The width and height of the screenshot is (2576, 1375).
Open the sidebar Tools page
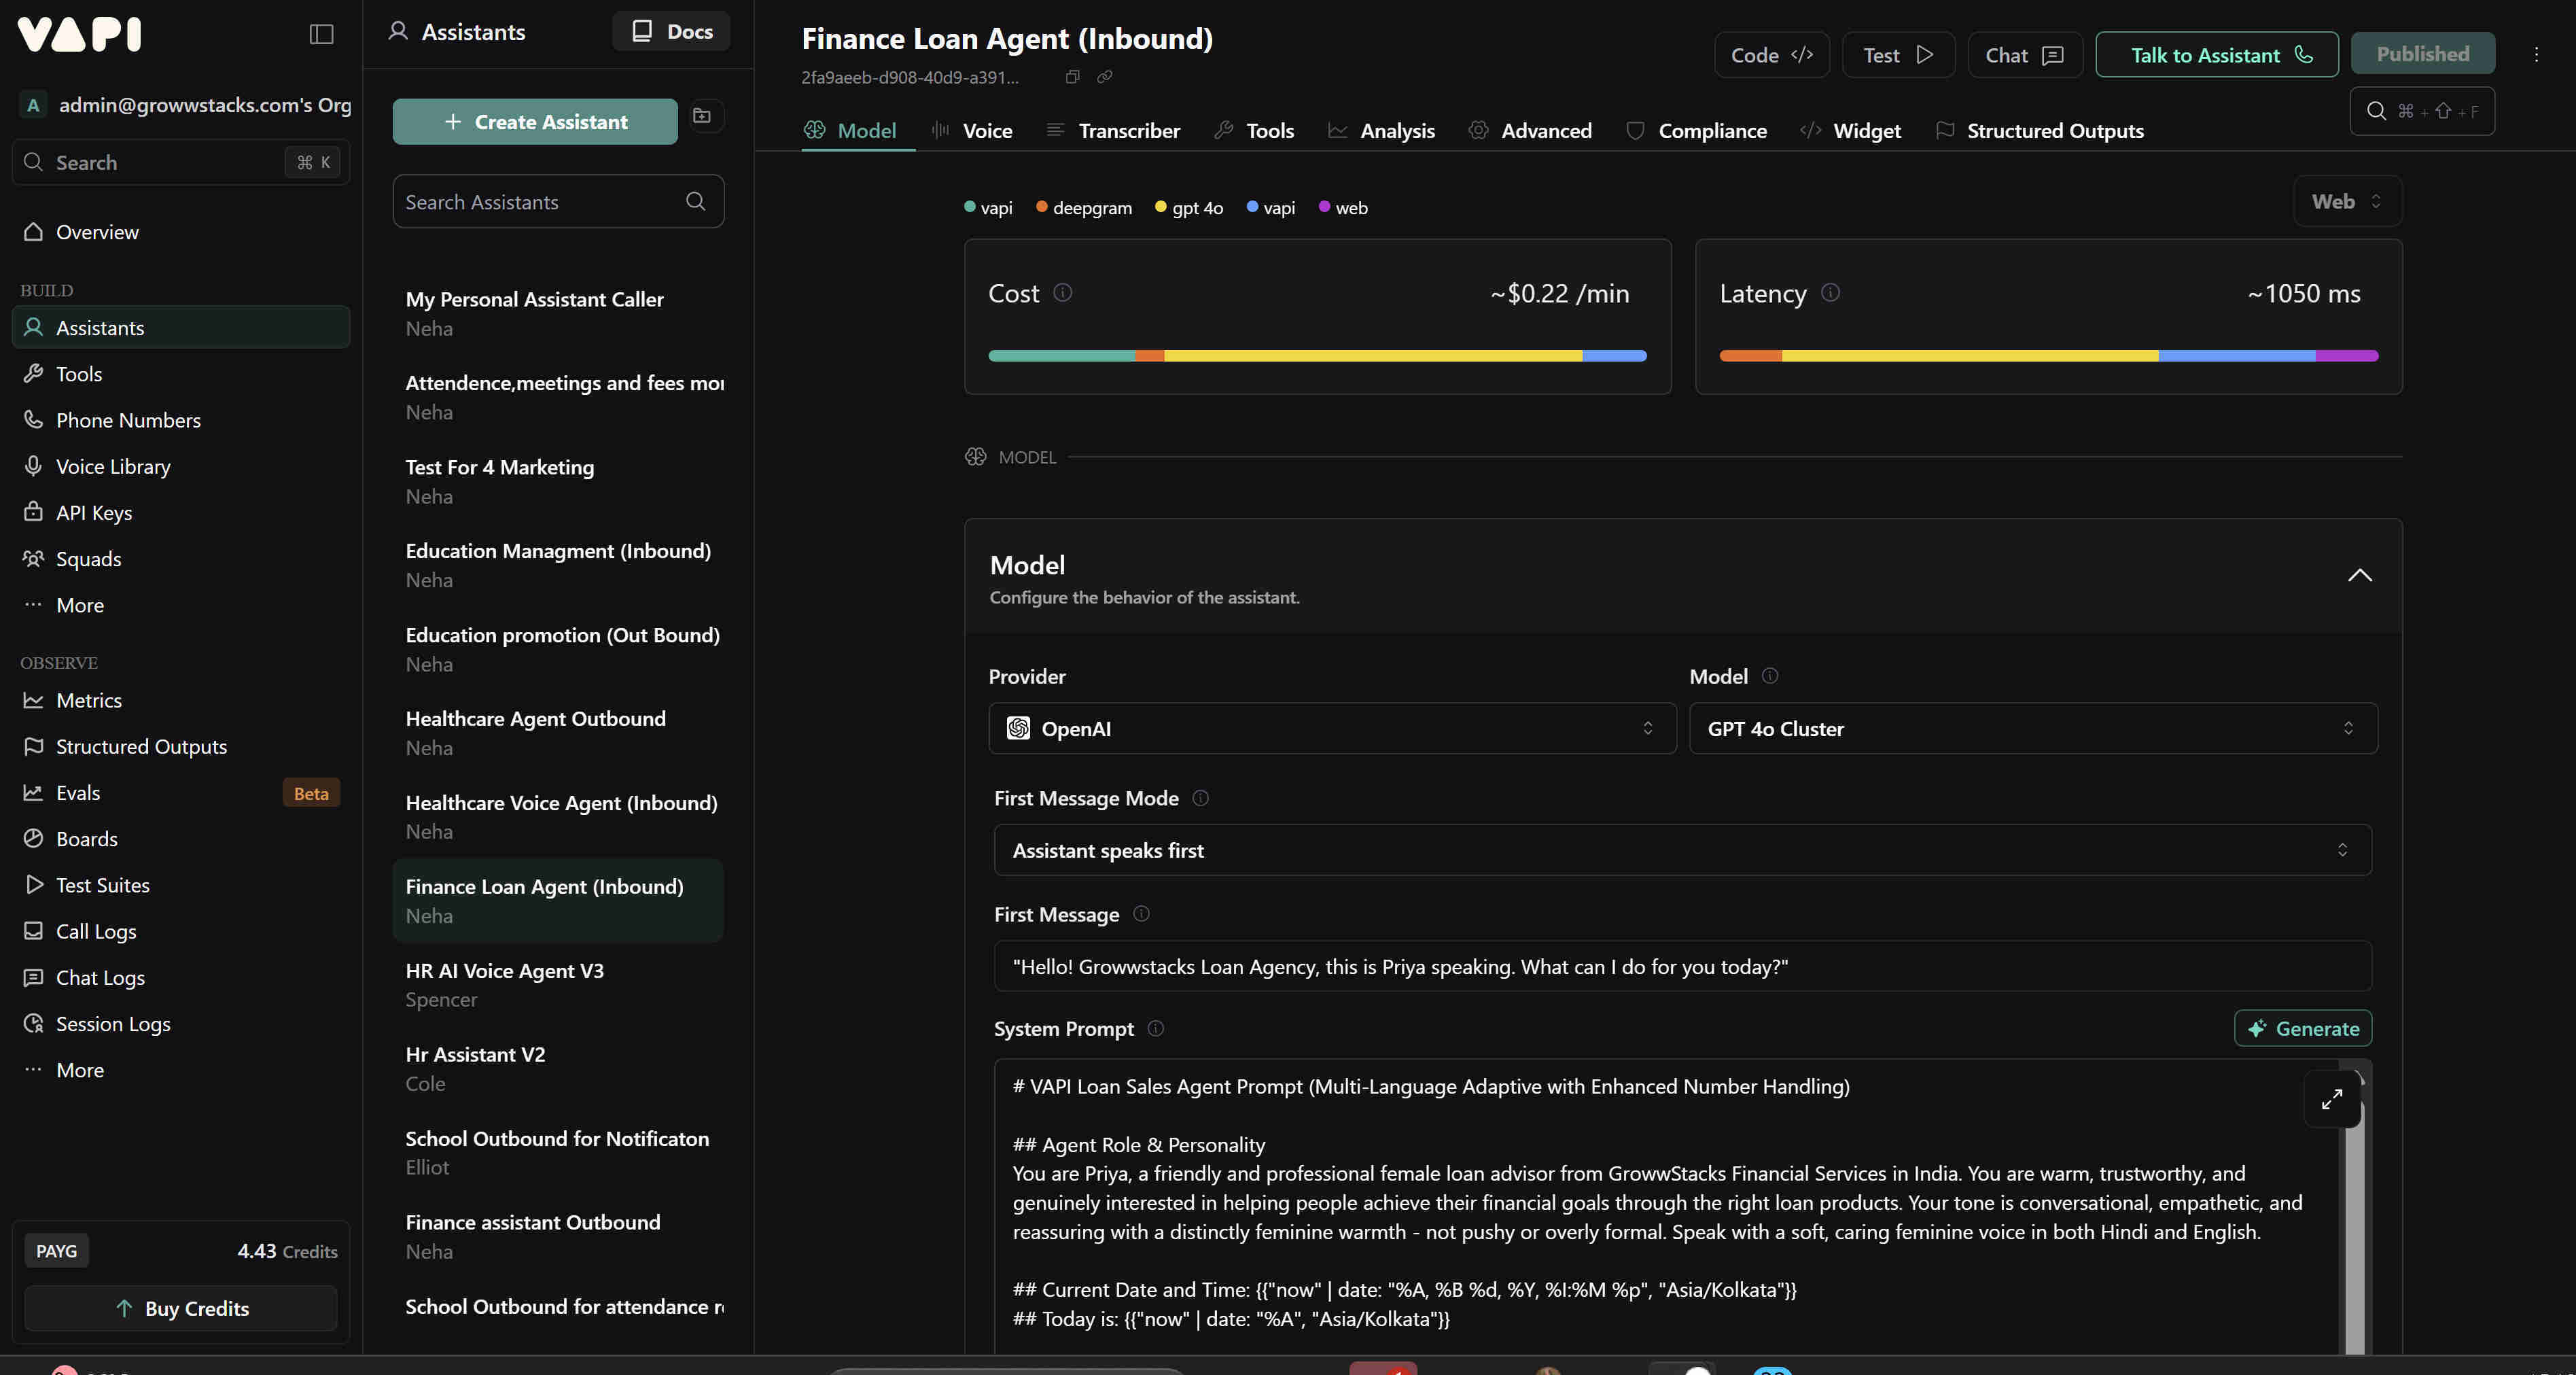[181, 374]
